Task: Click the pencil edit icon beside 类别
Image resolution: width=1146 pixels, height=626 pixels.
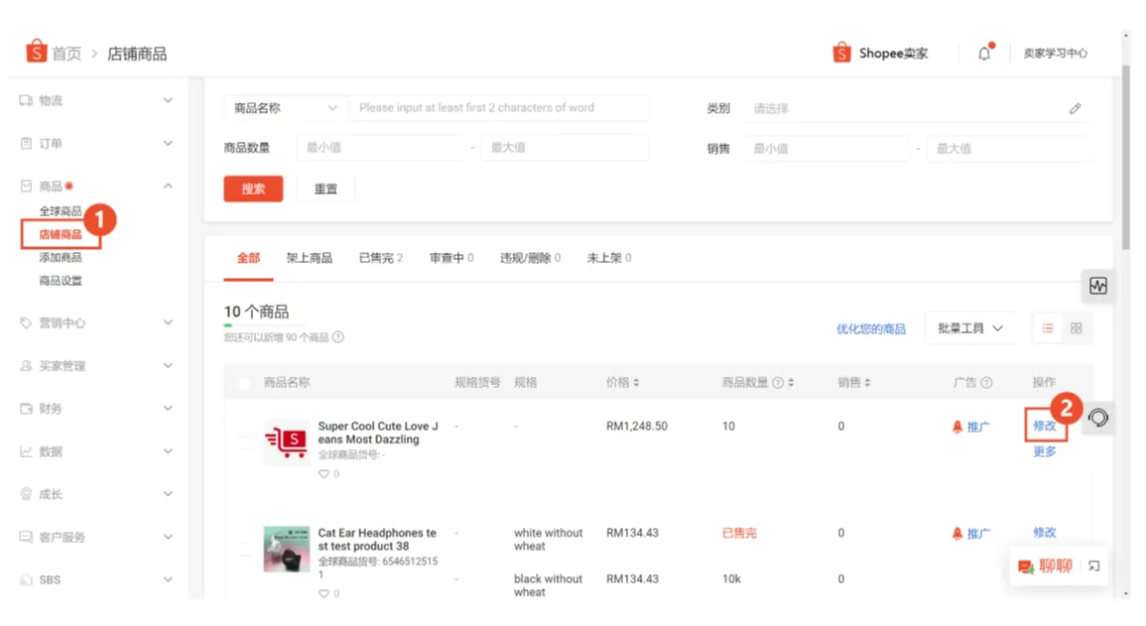Action: click(x=1075, y=108)
